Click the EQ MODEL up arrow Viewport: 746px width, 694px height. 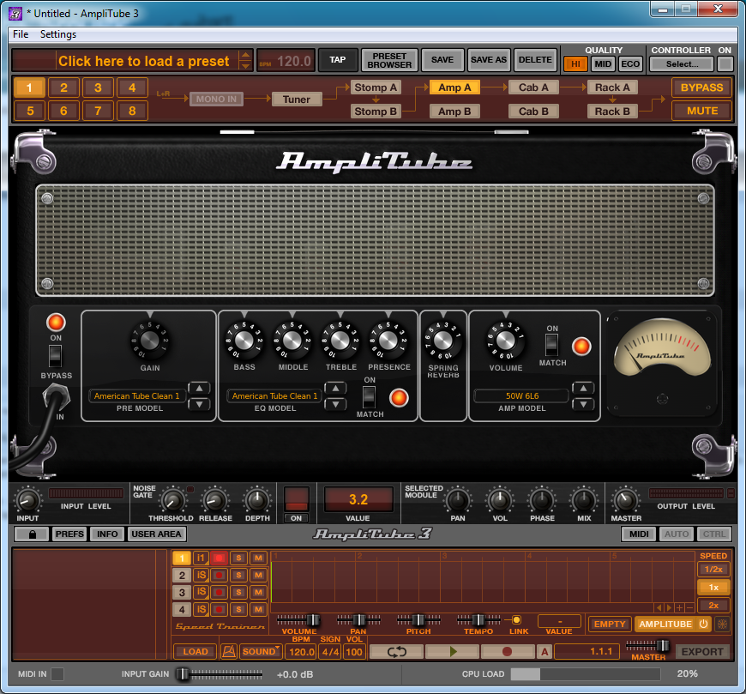click(x=335, y=389)
